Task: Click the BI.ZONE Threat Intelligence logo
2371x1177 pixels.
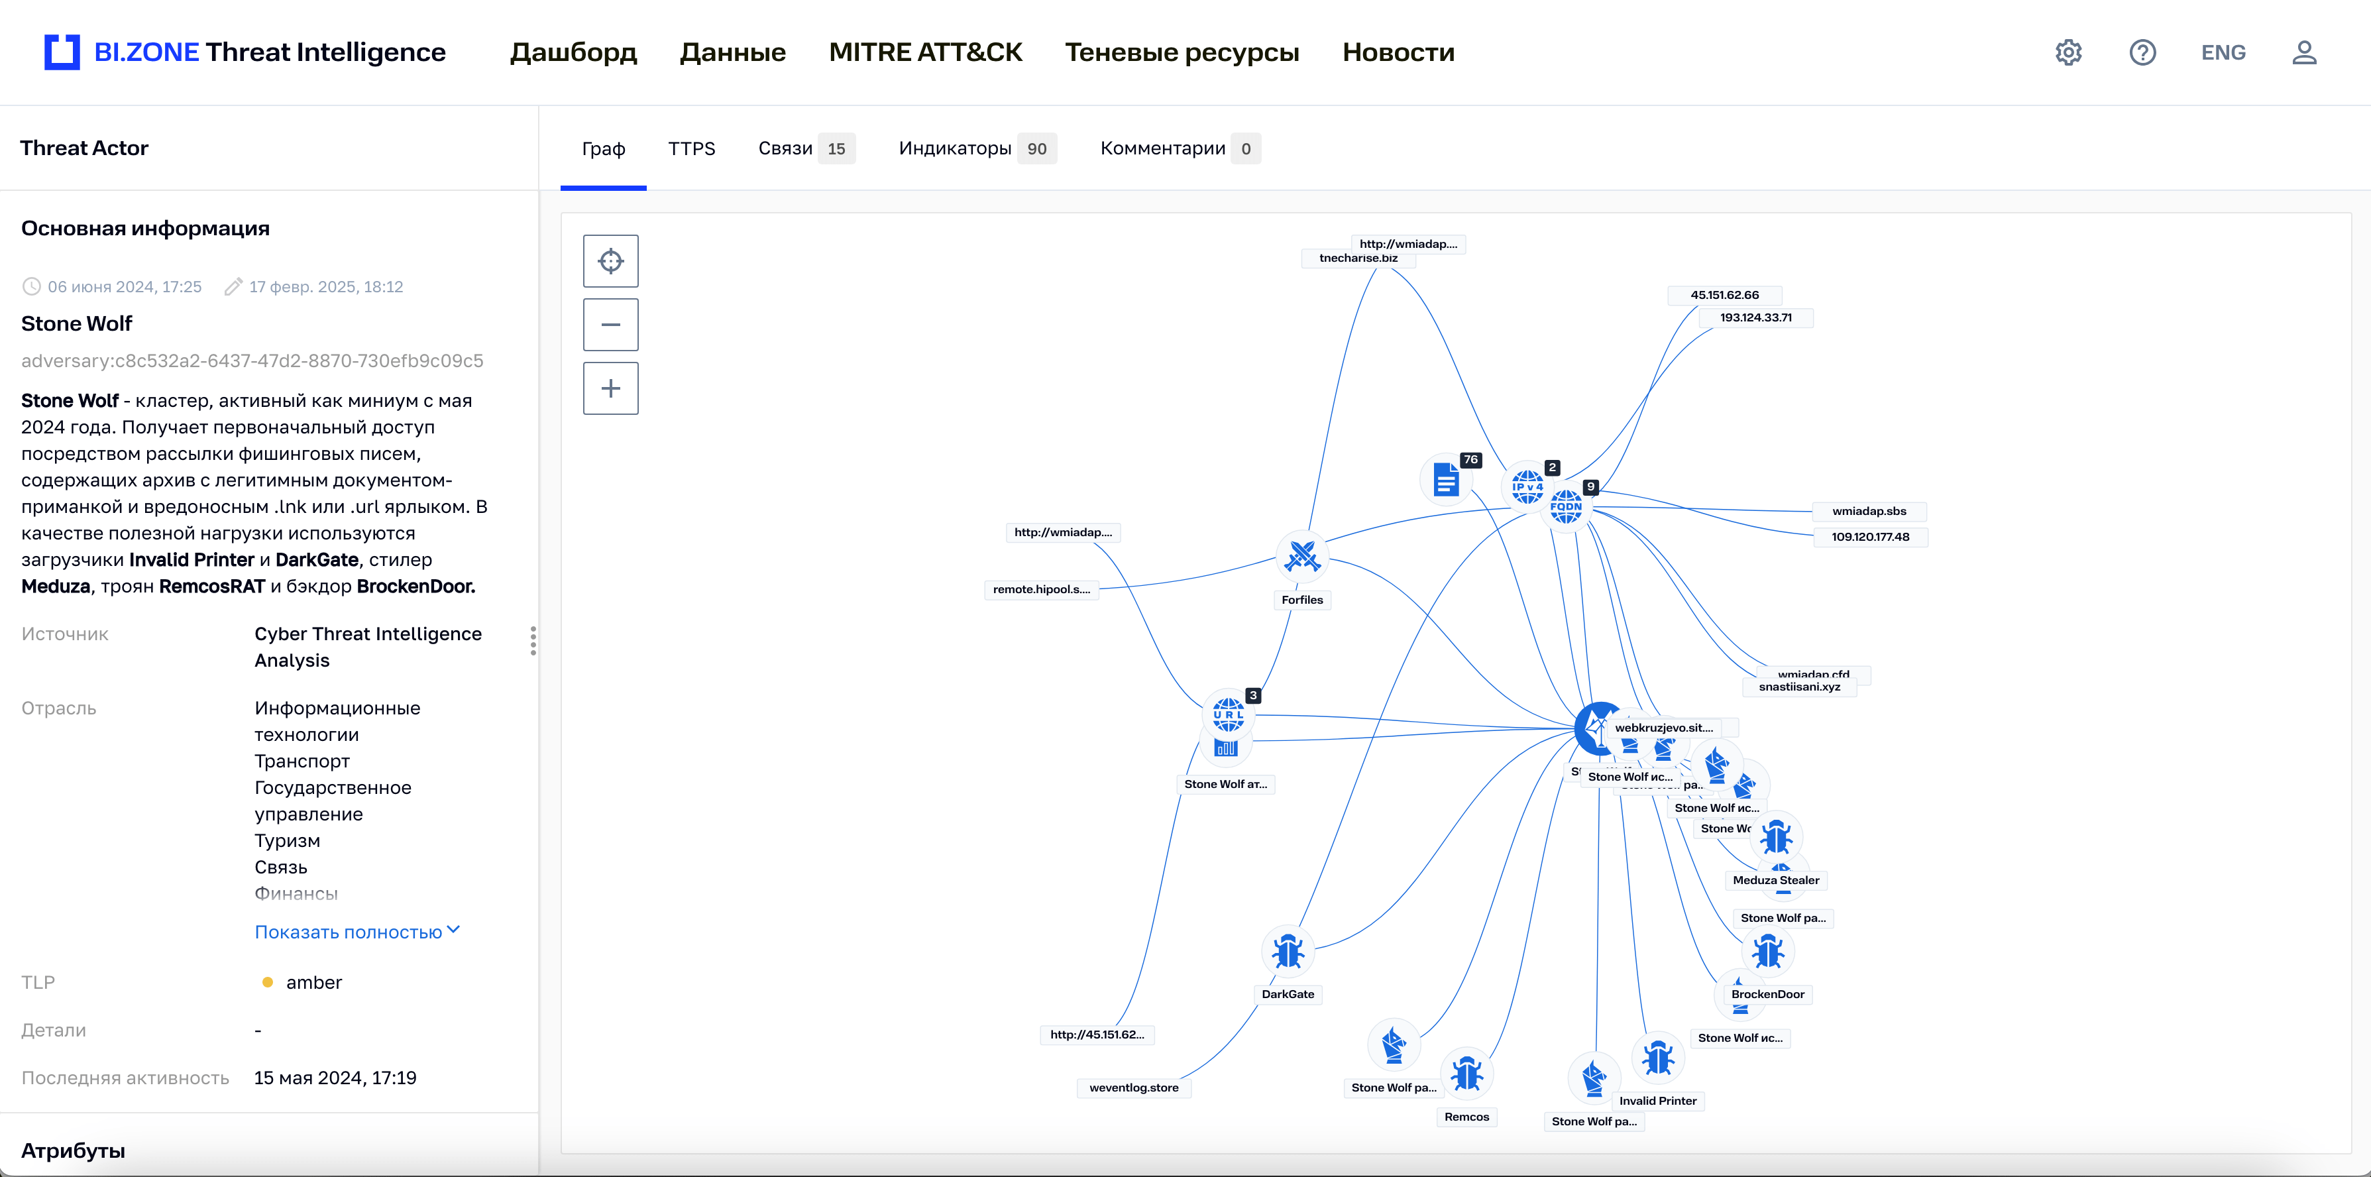Action: coord(245,52)
